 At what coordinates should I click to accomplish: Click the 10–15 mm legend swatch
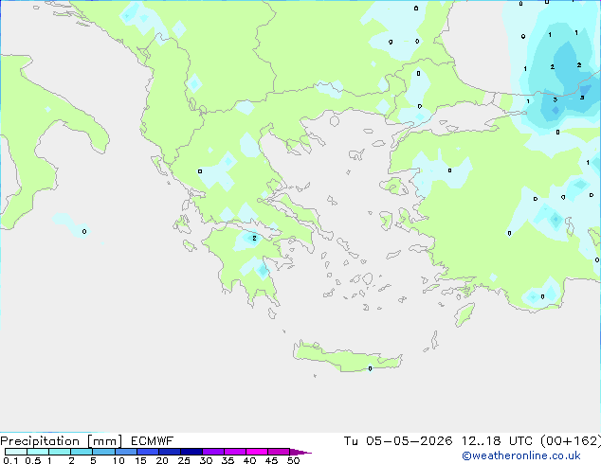tap(126, 452)
